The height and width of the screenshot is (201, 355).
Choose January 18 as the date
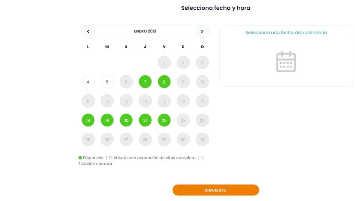88,120
